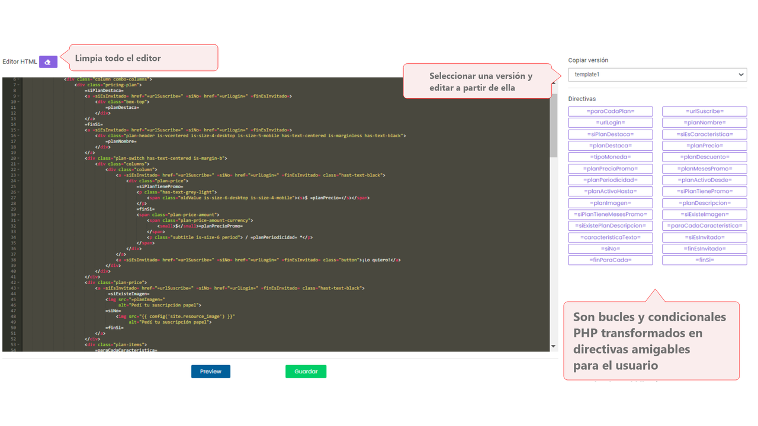This screenshot has width=758, height=426.
Task: Select the =urlLogin= directive
Action: (611, 122)
